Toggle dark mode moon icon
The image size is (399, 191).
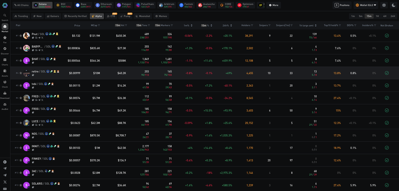click(x=393, y=5)
